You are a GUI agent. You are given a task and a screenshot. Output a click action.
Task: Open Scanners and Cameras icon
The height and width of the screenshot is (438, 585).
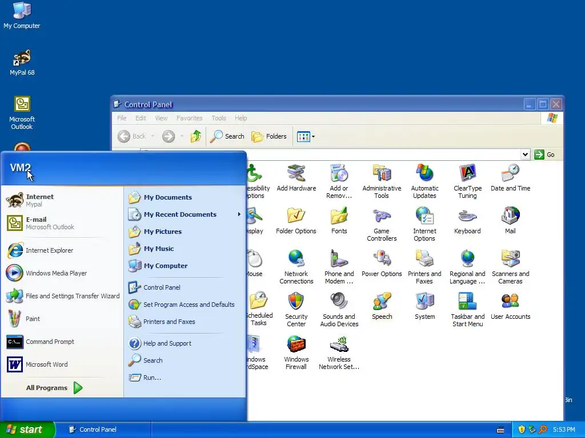pos(510,267)
